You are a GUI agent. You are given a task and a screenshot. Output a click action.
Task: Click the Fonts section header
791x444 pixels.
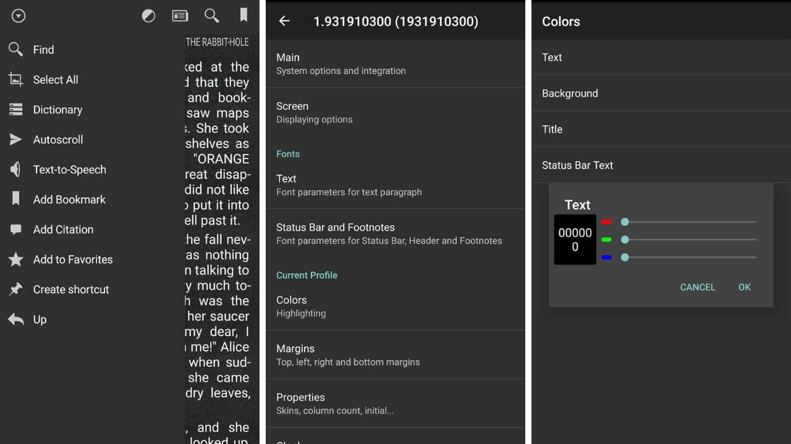(288, 154)
